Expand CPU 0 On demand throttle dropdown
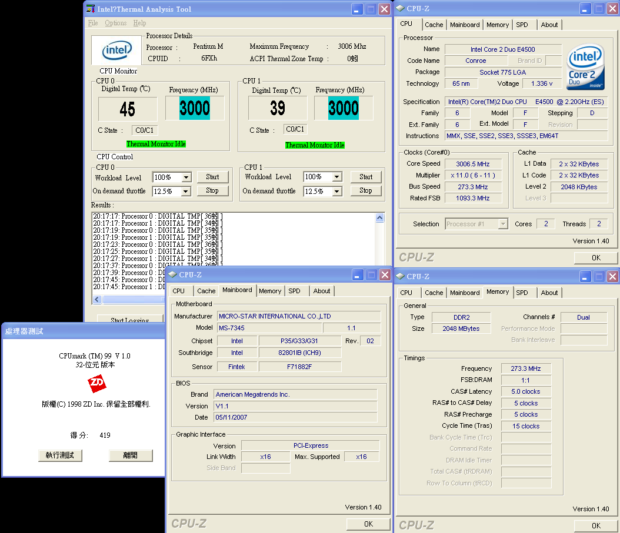The height and width of the screenshot is (533, 620). [186, 192]
